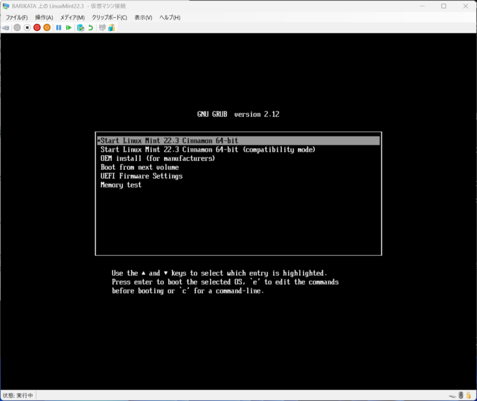Screen dimensions: 477x401
Task: Expand the 表示(V) menu
Action: [143, 17]
